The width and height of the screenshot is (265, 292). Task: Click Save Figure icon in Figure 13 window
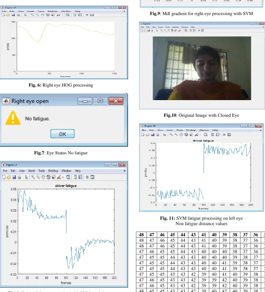14,177
